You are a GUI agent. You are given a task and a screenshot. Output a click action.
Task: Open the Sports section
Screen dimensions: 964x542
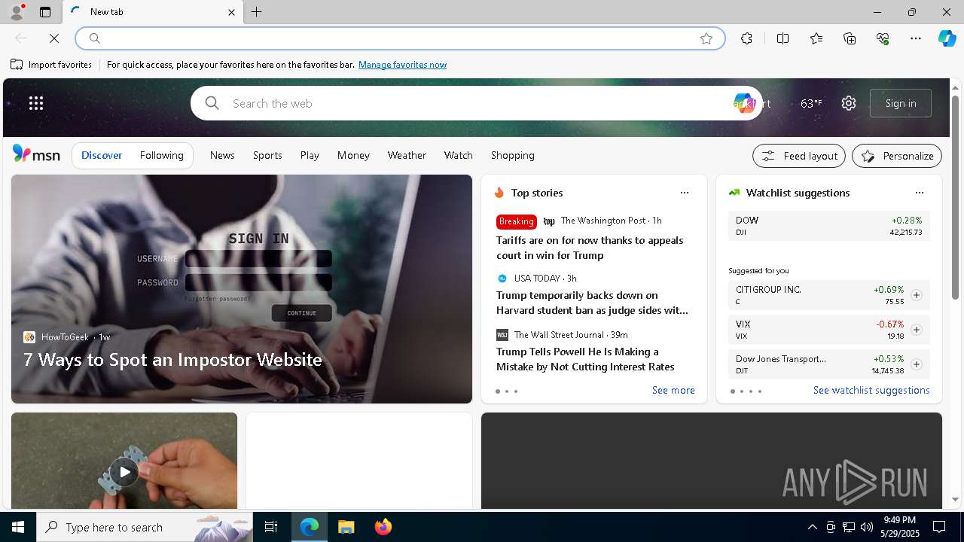coord(267,155)
